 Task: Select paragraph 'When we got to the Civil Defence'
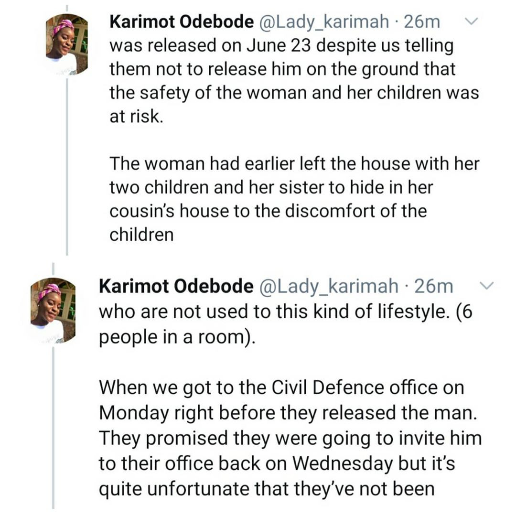coord(290,438)
